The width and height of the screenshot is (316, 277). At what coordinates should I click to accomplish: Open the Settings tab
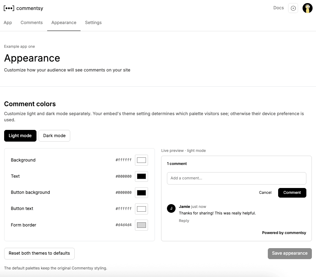point(93,23)
